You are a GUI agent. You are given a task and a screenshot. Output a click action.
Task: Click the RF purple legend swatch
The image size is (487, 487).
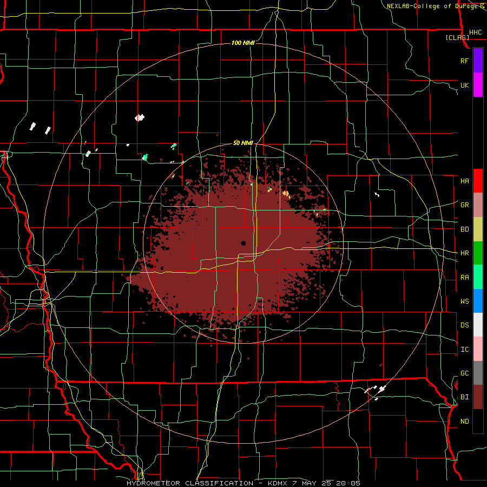(x=478, y=61)
